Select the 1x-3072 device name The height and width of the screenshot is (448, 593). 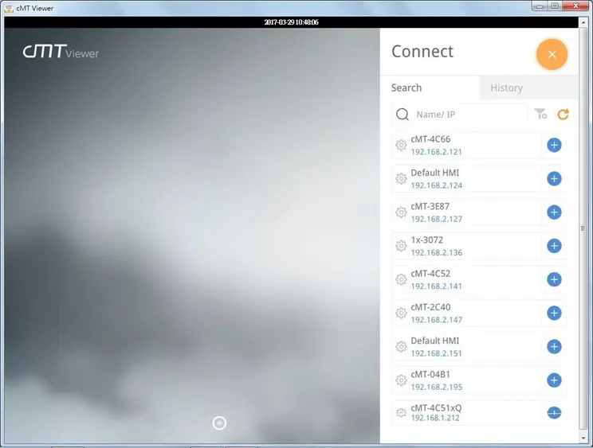[x=426, y=240]
